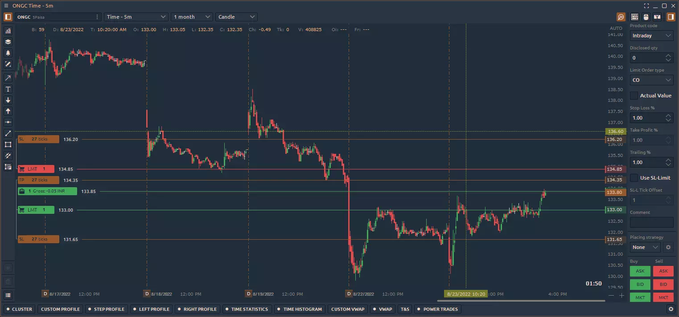Switch to the T&S panel tab

(405, 309)
